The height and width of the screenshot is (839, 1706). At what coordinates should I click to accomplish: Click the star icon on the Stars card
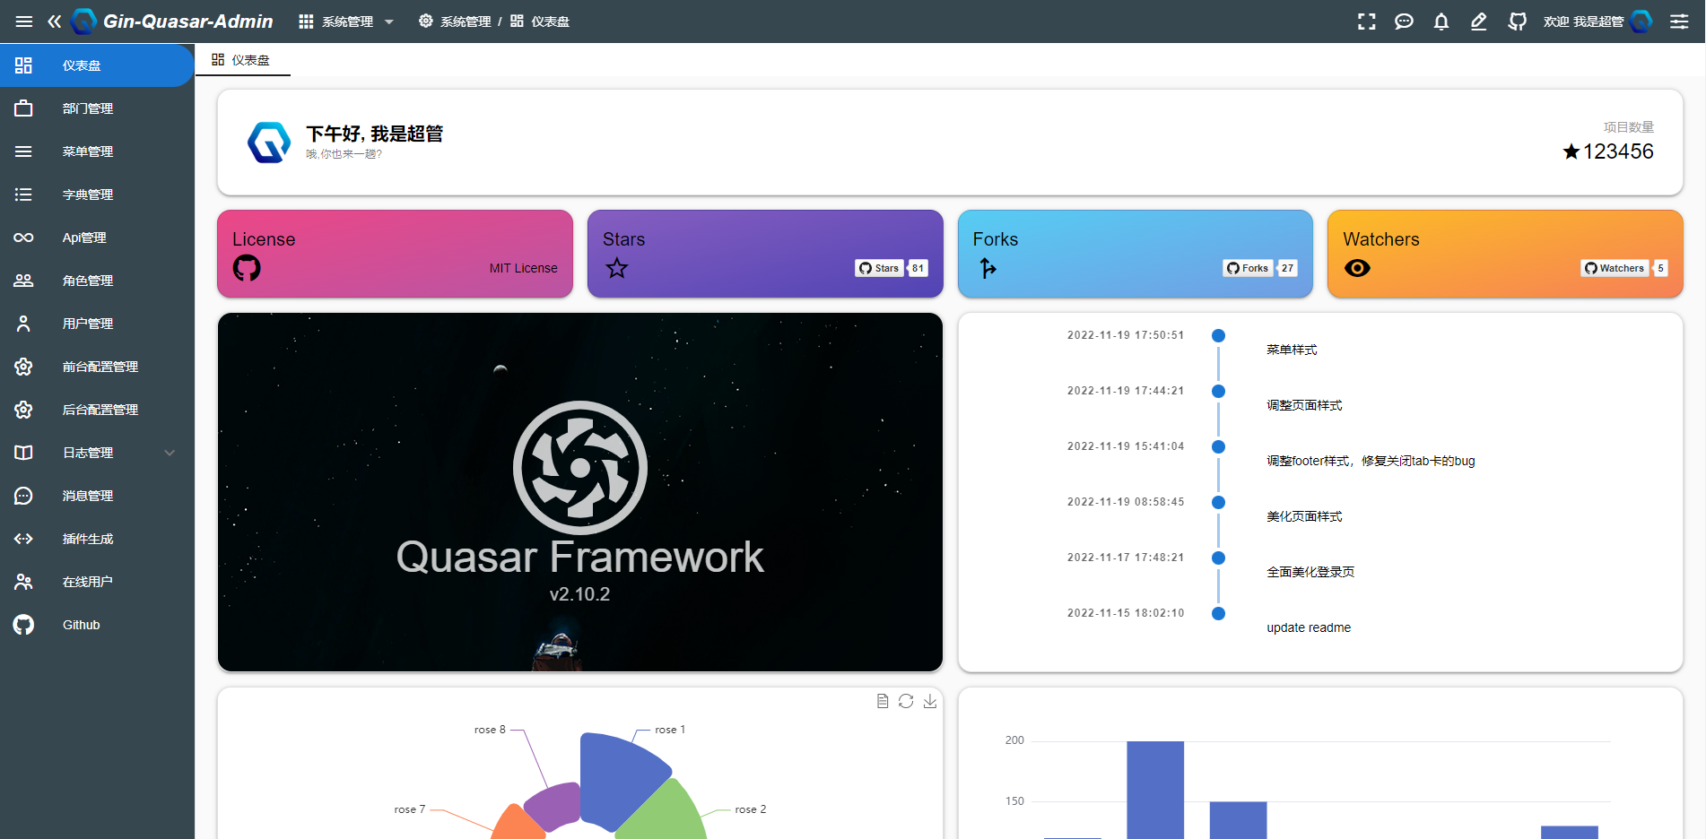(x=617, y=268)
